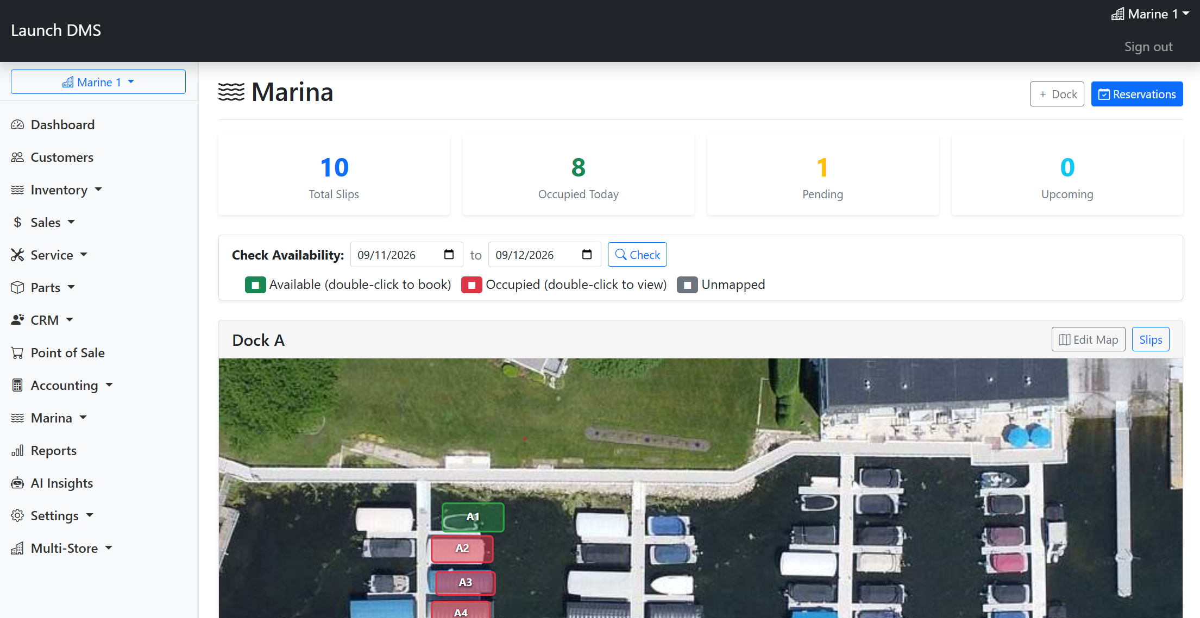Open the start date calendar picker icon
The image size is (1200, 618).
449,255
